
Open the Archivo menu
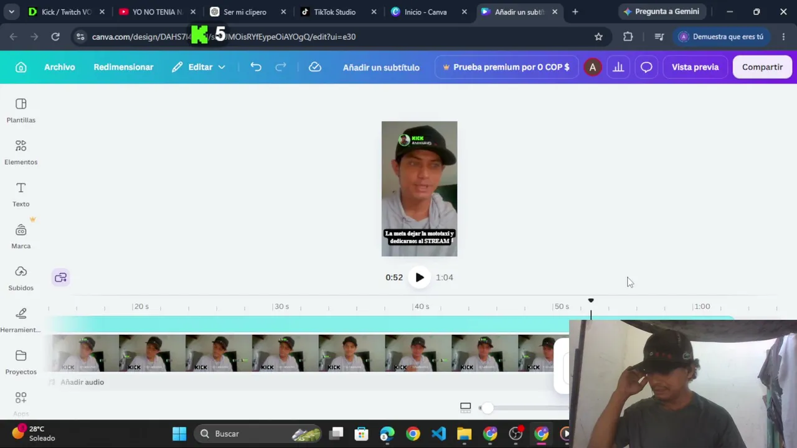59,67
